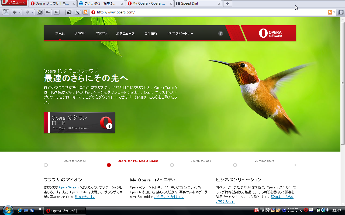Expand the Back history dropdown arrow
345x215 pixels.
(x=20, y=12)
